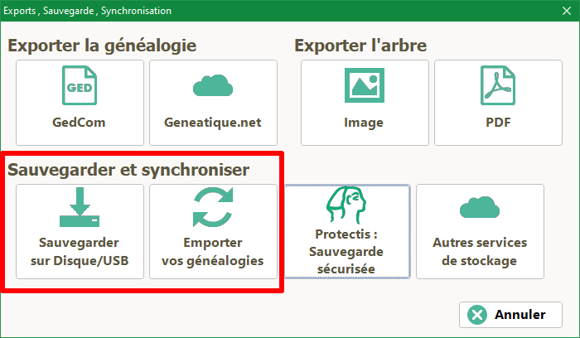This screenshot has width=580, height=338.
Task: Click the download-to-disk arrow icon
Action: [x=80, y=207]
